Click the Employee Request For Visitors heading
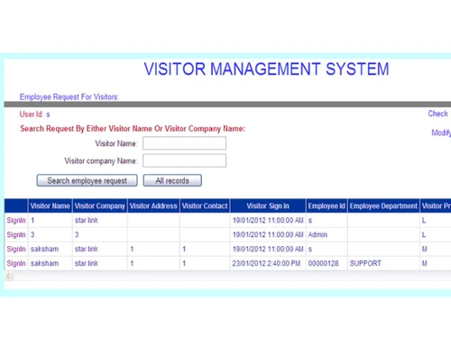Image resolution: width=451 pixels, height=338 pixels. point(69,96)
